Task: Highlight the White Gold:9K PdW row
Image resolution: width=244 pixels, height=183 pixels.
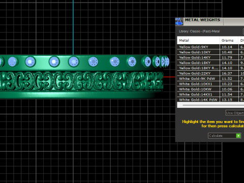Action: (210, 79)
